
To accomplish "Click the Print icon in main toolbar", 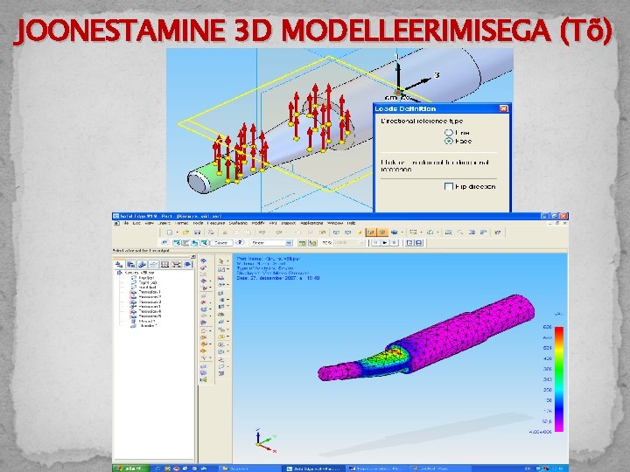I will [x=211, y=233].
